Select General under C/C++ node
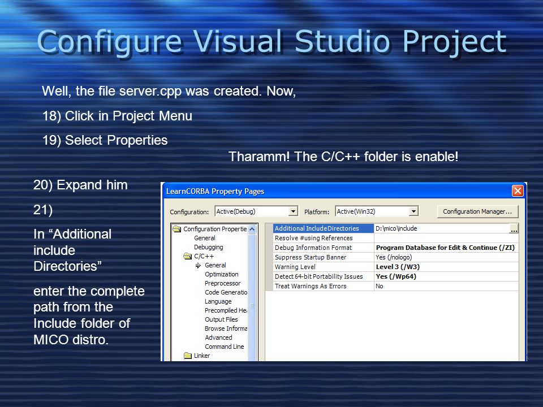This screenshot has height=407, width=543. 215,265
